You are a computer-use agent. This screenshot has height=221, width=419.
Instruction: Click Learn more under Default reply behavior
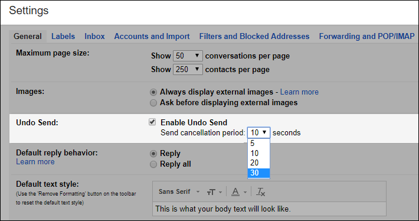point(35,161)
